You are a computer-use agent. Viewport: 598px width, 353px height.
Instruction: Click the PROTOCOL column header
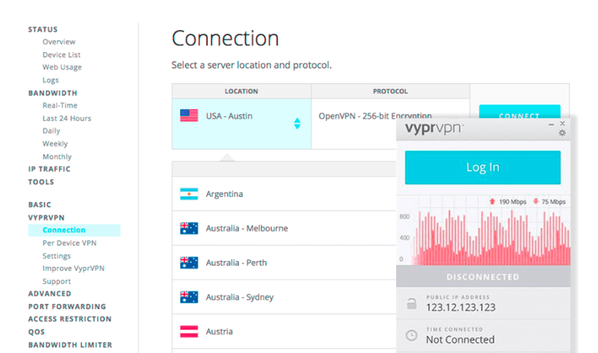[x=390, y=91]
